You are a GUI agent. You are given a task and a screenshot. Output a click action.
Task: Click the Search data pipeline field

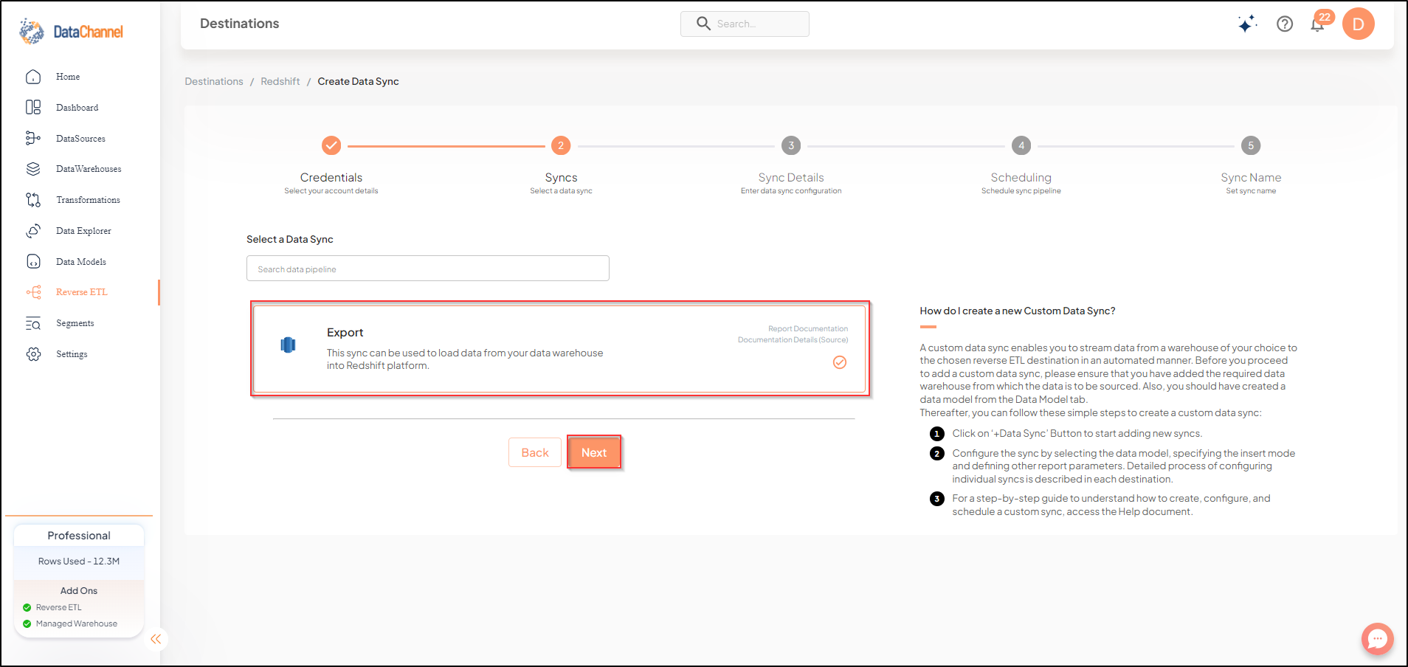coord(428,269)
